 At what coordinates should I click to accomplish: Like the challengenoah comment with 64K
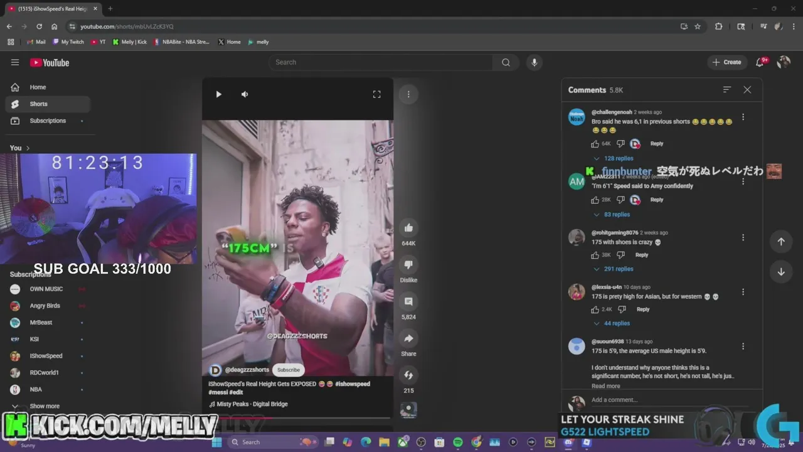(x=595, y=144)
